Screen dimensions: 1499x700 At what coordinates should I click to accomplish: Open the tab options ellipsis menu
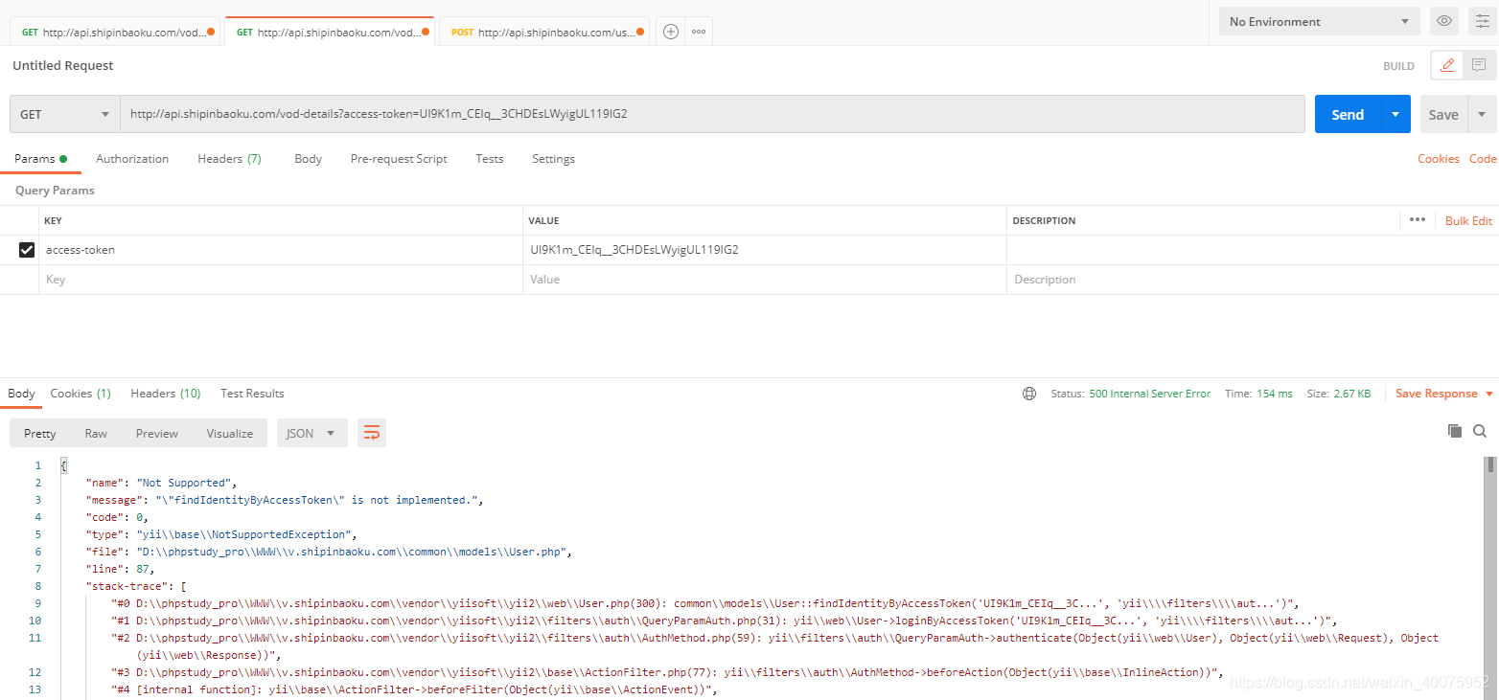pyautogui.click(x=699, y=32)
